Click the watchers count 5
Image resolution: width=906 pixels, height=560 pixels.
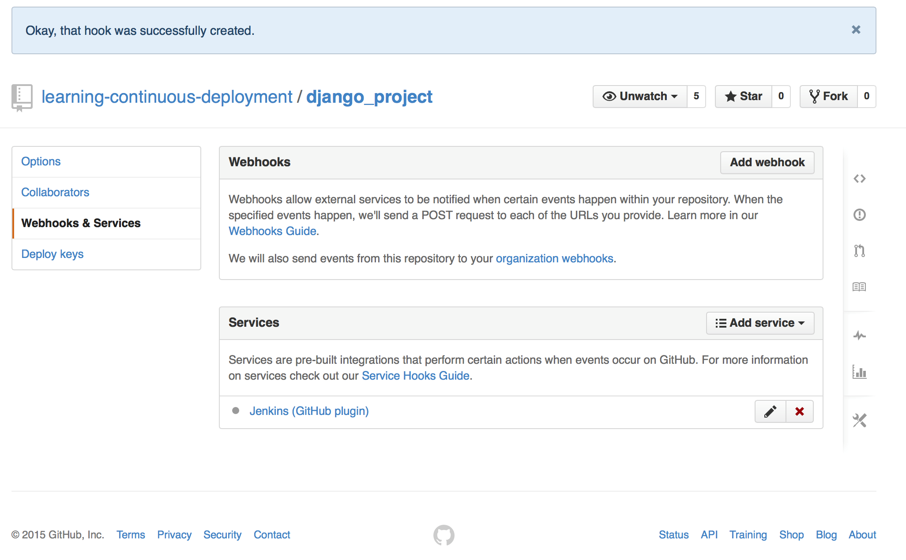tap(696, 97)
